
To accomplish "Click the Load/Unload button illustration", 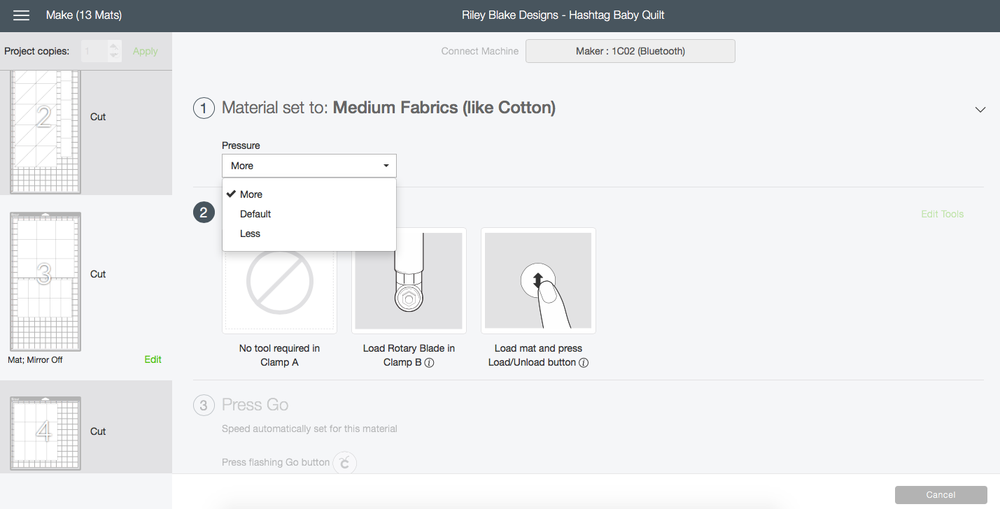I will tap(538, 280).
